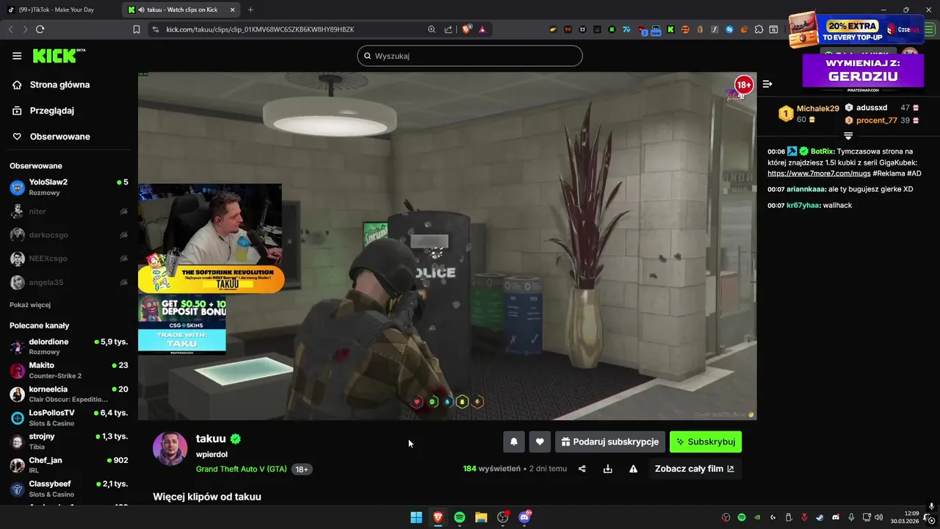The width and height of the screenshot is (940, 529).
Task: Open the zoom magnifier icon in address bar
Action: click(432, 29)
